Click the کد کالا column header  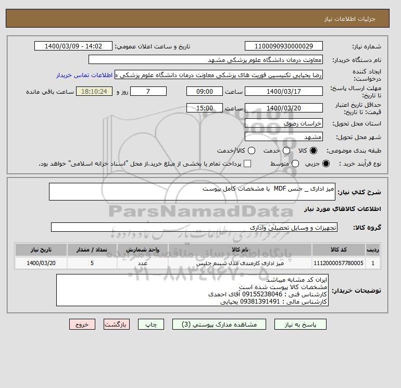[339, 249]
